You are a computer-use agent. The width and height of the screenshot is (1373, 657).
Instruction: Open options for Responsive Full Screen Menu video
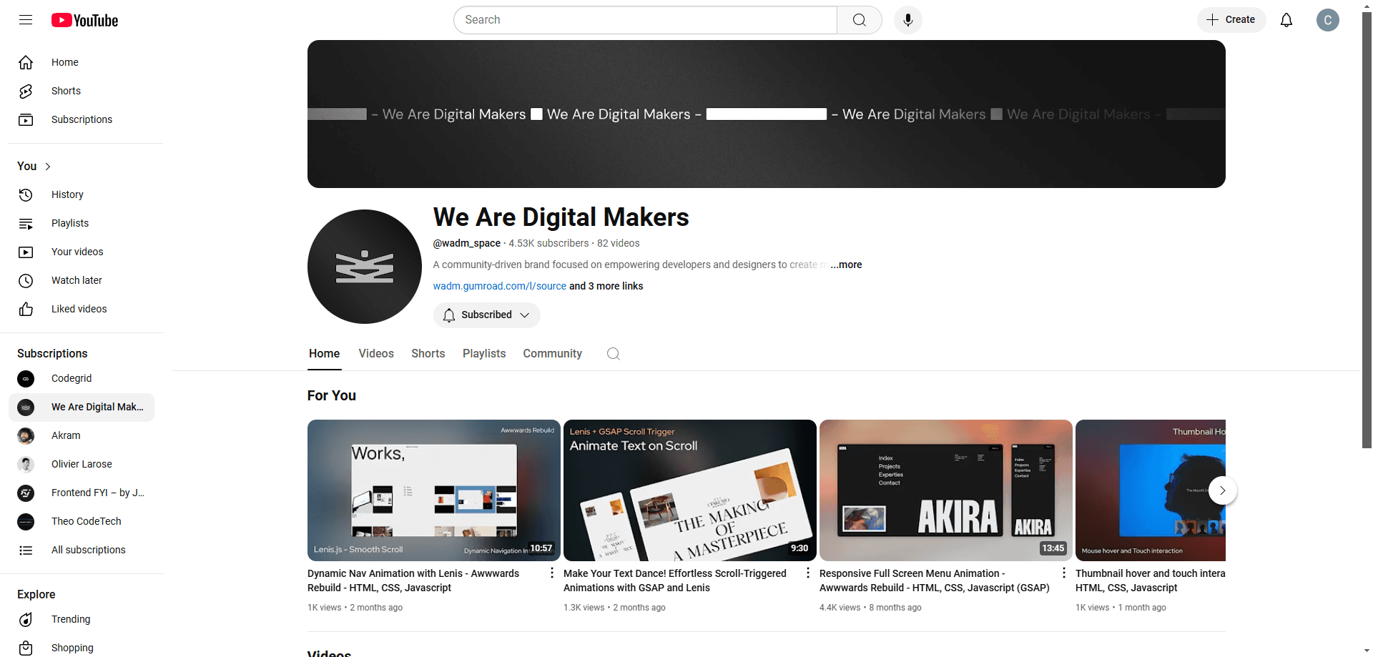click(x=1064, y=573)
